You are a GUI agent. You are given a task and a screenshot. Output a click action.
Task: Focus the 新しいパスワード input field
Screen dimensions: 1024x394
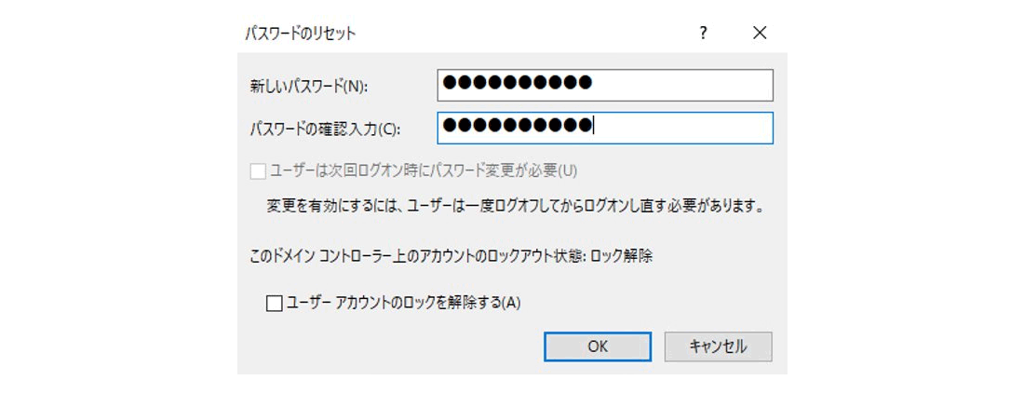click(605, 85)
